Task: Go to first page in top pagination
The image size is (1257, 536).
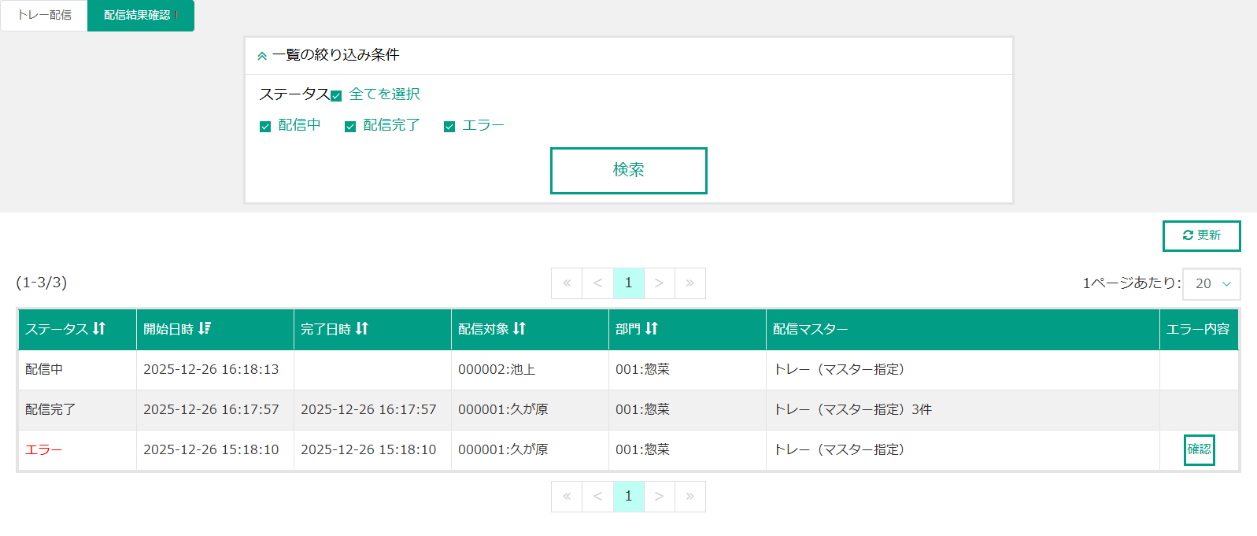Action: (x=567, y=283)
